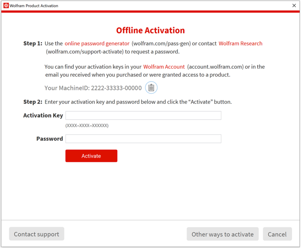The width and height of the screenshot is (306, 248).
Task: Click the Wolfram Product Activation title text
Action: click(x=34, y=6)
